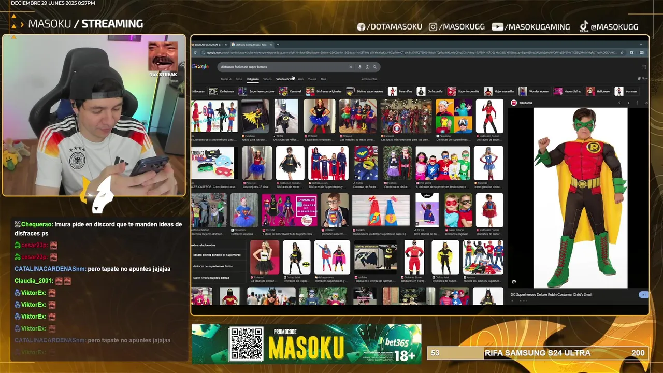663x373 pixels.
Task: Click the Google logo
Action: coord(200,67)
